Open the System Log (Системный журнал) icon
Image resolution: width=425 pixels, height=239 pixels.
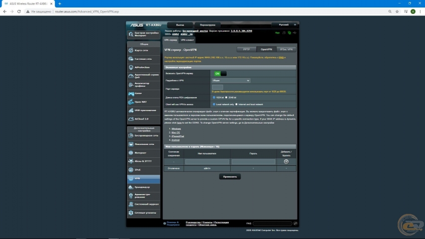pyautogui.click(x=131, y=204)
